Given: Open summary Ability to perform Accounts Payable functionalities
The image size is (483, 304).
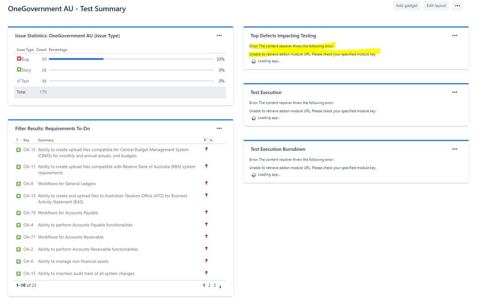Looking at the screenshot, I should click(85, 225).
